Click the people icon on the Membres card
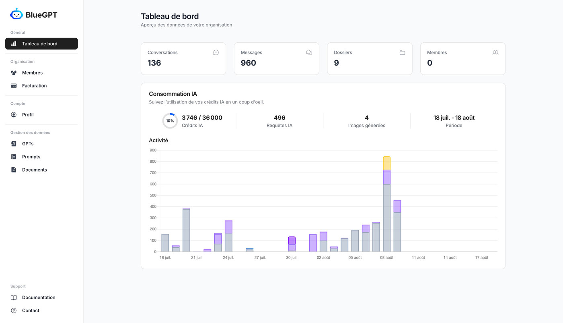Viewport: 563px width, 323px height. coord(495,52)
